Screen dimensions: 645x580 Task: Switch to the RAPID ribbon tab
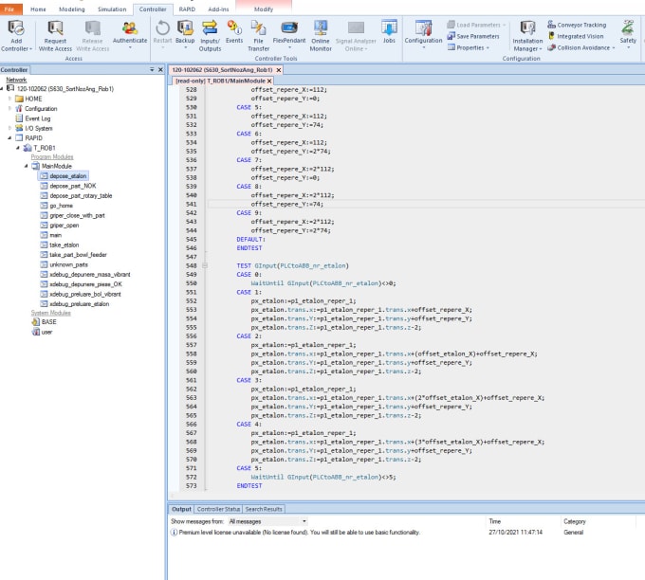187,9
